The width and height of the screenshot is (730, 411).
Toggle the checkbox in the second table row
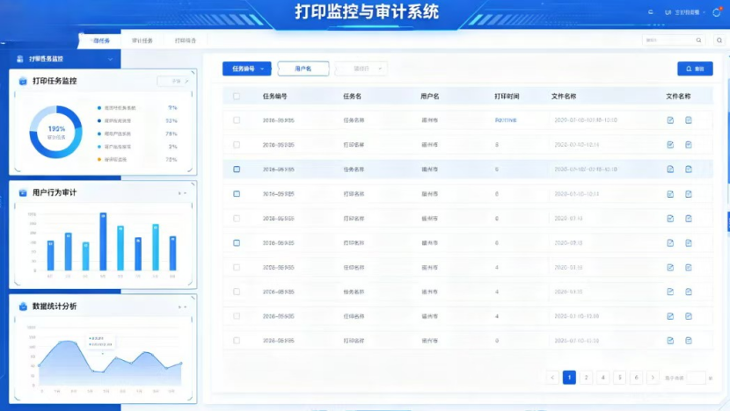237,145
